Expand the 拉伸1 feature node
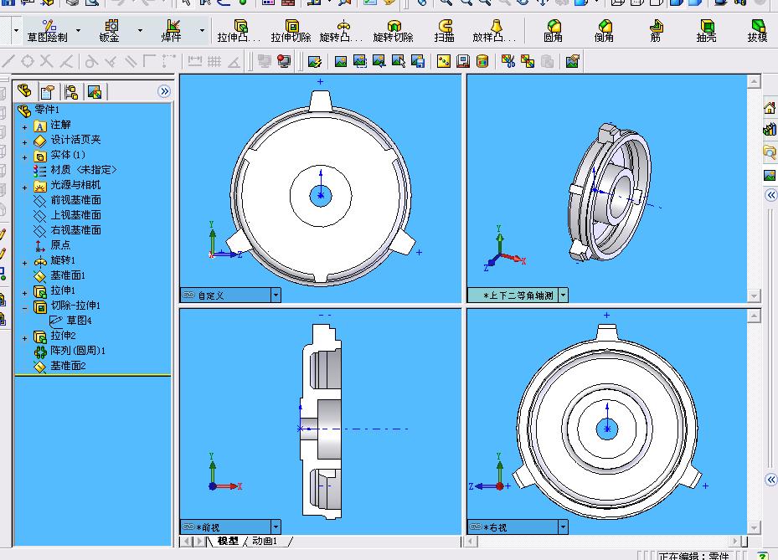Viewport: 778px width, 560px height. click(25, 293)
